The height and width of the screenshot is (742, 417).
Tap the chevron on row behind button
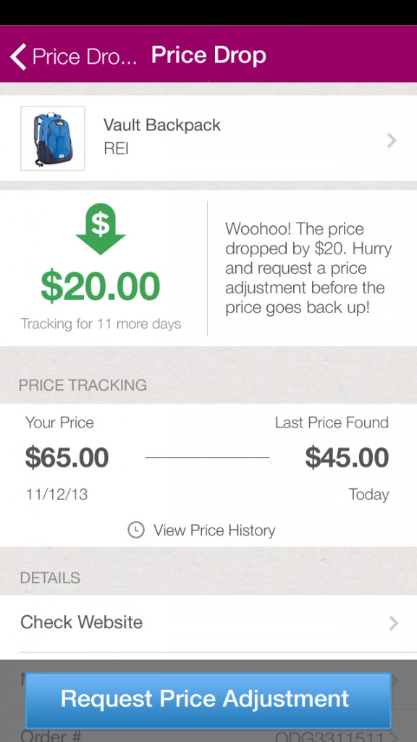click(x=395, y=681)
